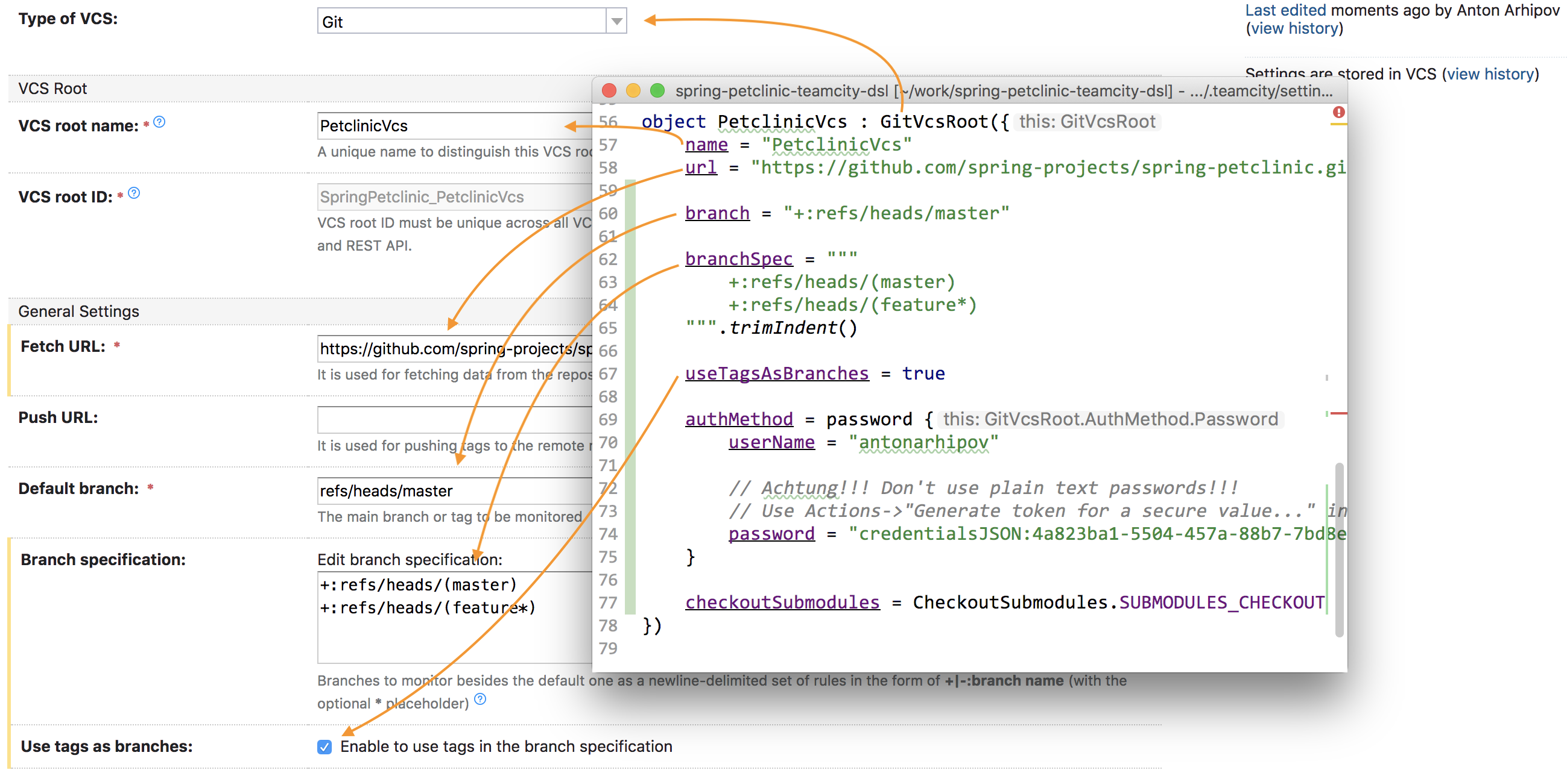Click the PetclinicVcs object name on line 56

(x=782, y=122)
